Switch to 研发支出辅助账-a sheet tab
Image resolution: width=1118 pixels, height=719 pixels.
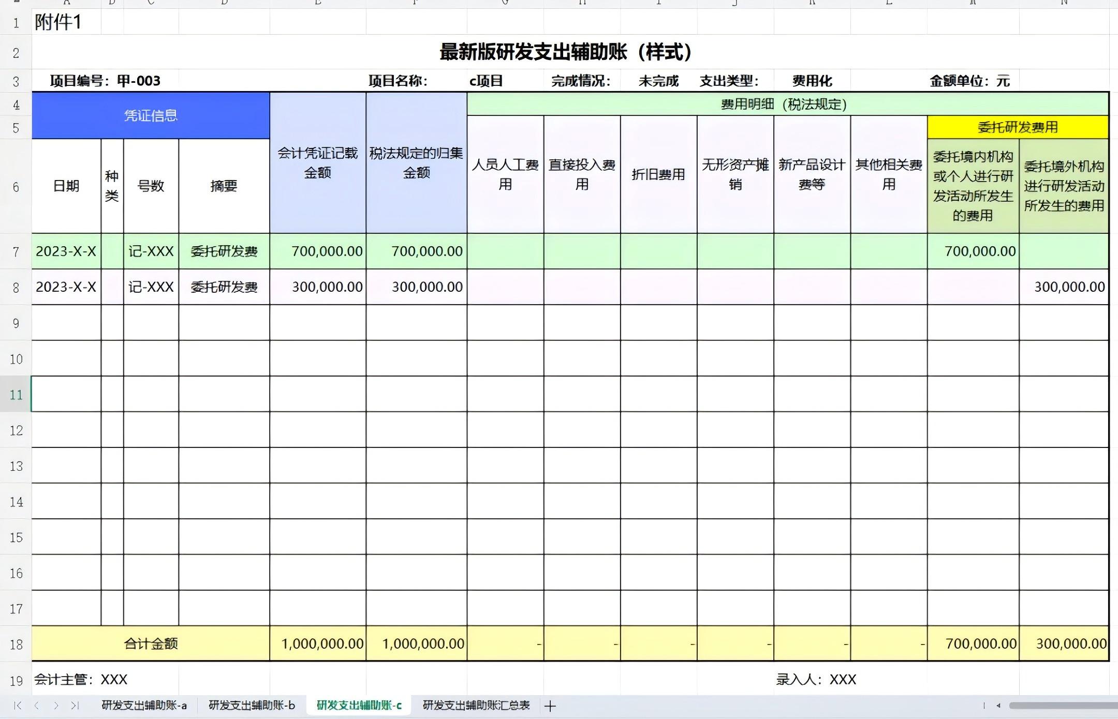(144, 706)
